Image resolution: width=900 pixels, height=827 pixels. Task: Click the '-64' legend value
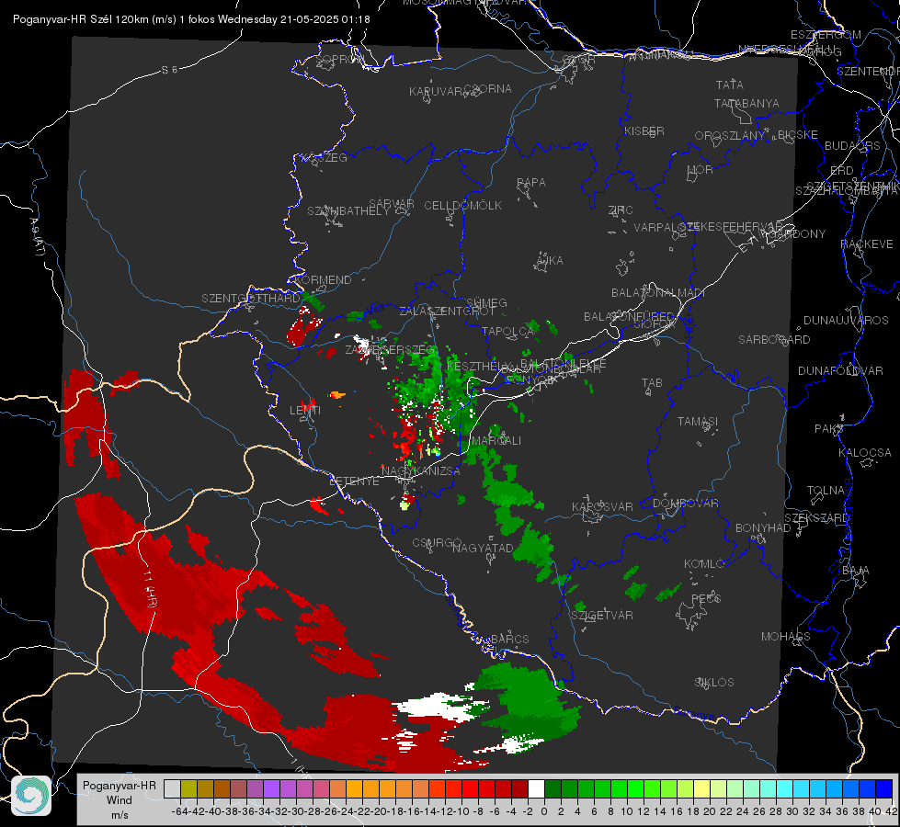point(179,811)
